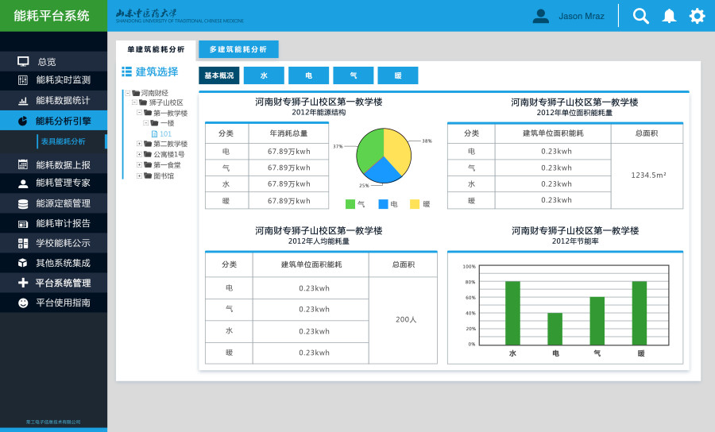Expand the 图书馆 tree node
This screenshot has width=715, height=432.
click(140, 175)
